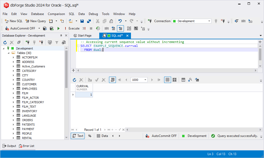Screen dimensions: 264x158
Task: Click the Execute button
Action: (72, 28)
